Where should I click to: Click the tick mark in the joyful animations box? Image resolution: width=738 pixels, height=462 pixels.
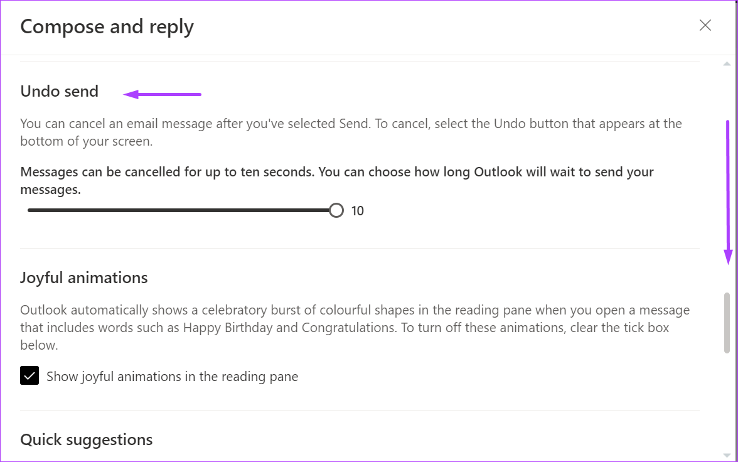pos(29,376)
